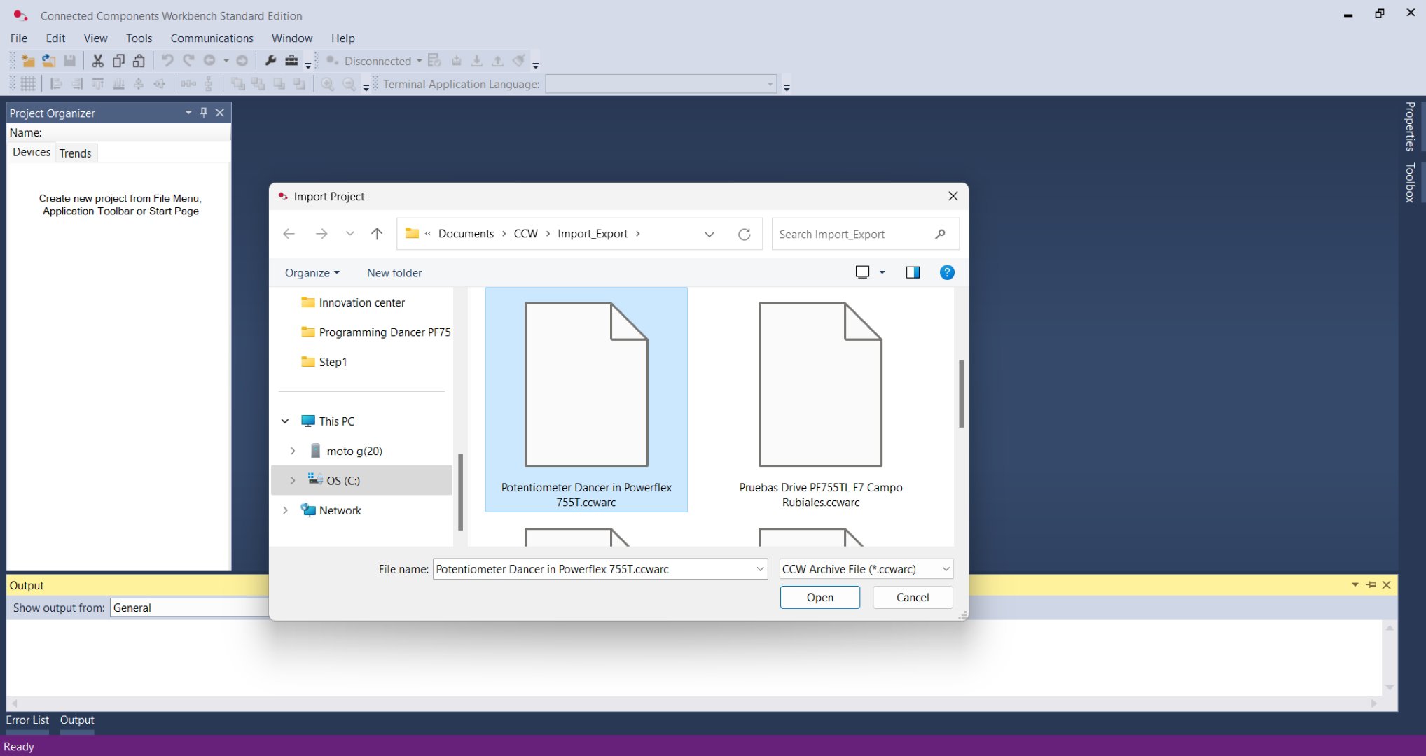
Task: Click the wrench Properties icon
Action: pos(270,61)
